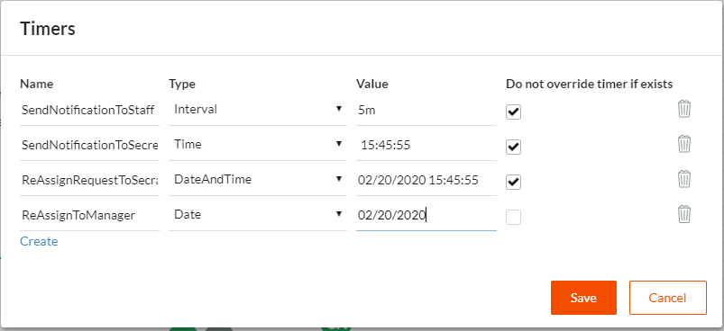Expand the Time type dropdown
The height and width of the screenshot is (331, 724).
(x=258, y=145)
